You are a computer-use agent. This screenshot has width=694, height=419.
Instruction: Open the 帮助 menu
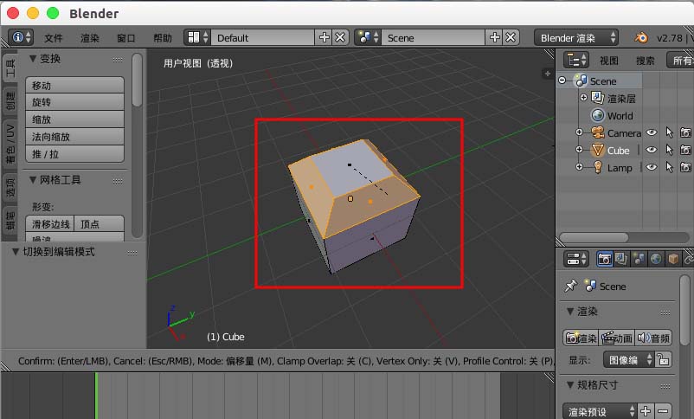pyautogui.click(x=163, y=38)
